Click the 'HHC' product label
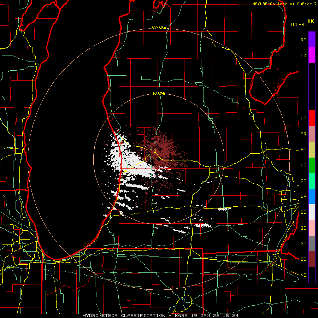318x318 pixels. [310, 21]
